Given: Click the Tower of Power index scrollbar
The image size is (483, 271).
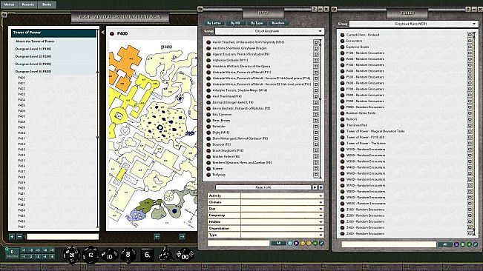Looking at the screenshot, I should tap(98, 129).
